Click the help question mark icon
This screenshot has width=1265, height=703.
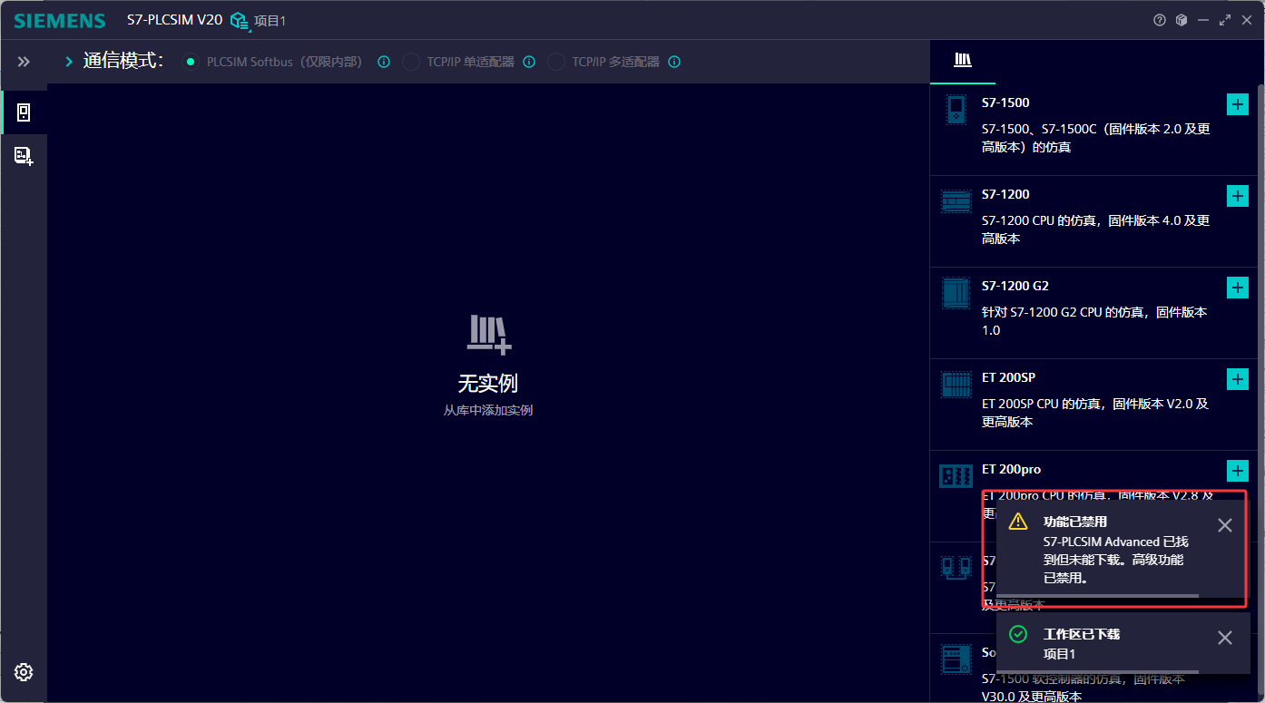(1160, 20)
